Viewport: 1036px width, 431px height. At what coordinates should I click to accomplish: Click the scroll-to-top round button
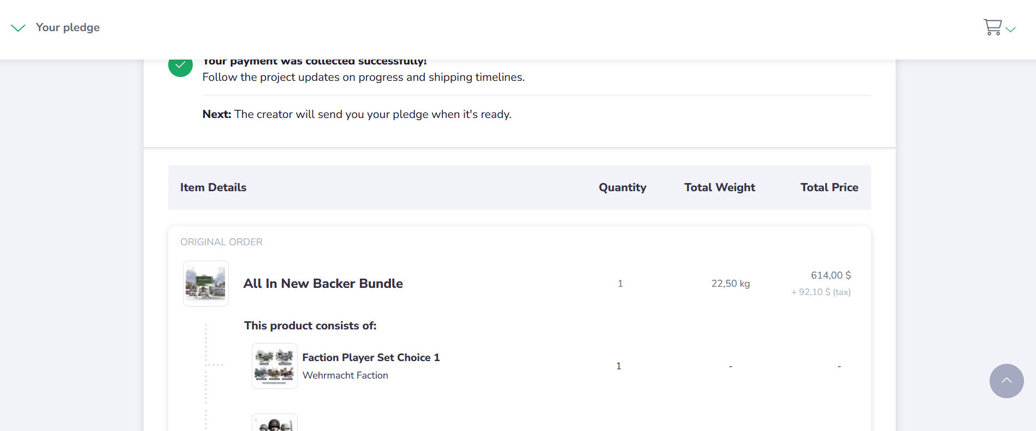(x=1007, y=381)
